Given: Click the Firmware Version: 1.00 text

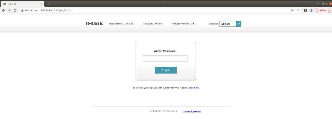Looking at the screenshot, I should pos(183,24).
